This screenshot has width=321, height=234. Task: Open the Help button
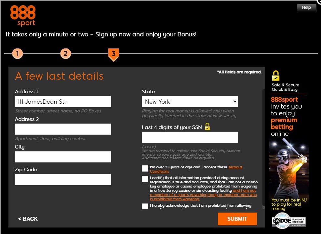(306, 7)
